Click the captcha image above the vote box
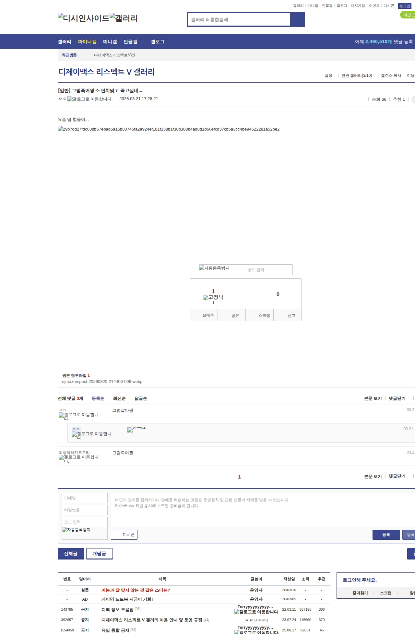This screenshot has height=634, width=415. click(x=214, y=268)
